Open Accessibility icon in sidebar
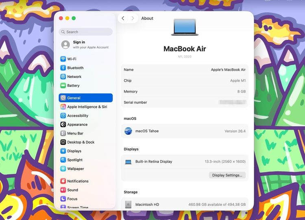This screenshot has width=305, height=220. [x=63, y=116]
